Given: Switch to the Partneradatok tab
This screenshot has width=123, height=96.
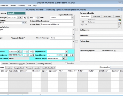Looking at the screenshot, I should (85, 16).
